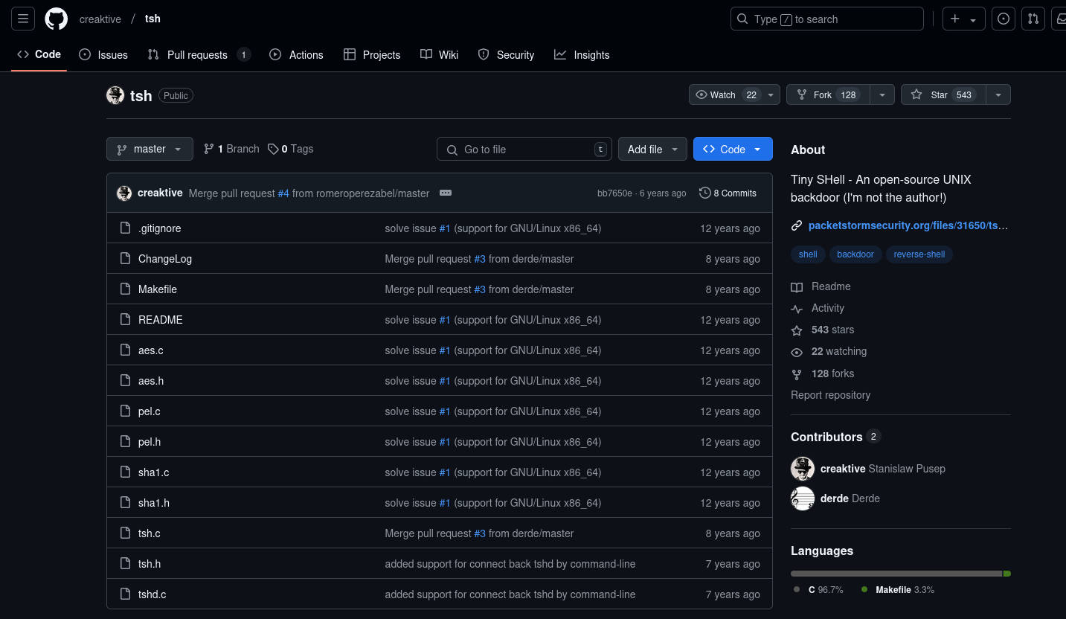Select the backdoor topic tag
1066x619 pixels.
(855, 254)
